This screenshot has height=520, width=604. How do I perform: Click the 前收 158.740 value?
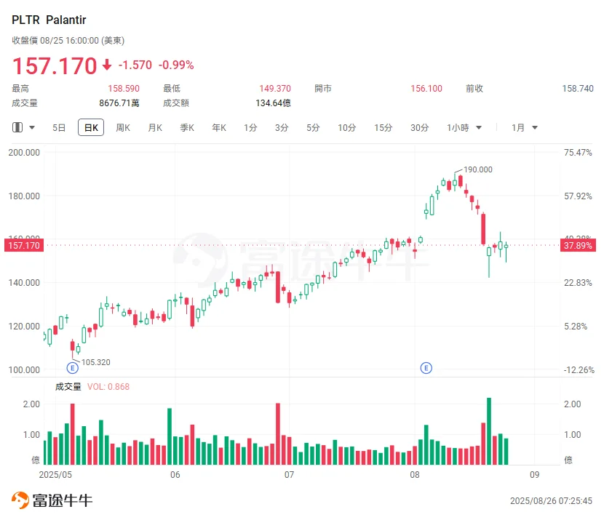pos(577,89)
